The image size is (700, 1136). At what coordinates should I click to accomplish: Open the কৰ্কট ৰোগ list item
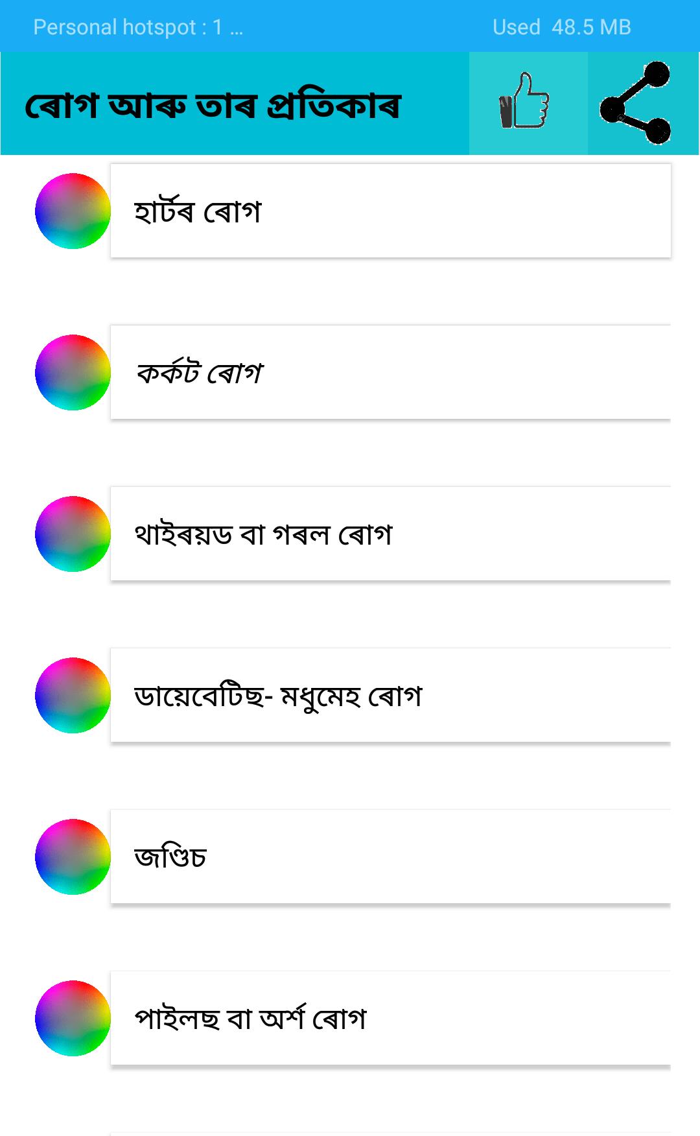pos(199,373)
